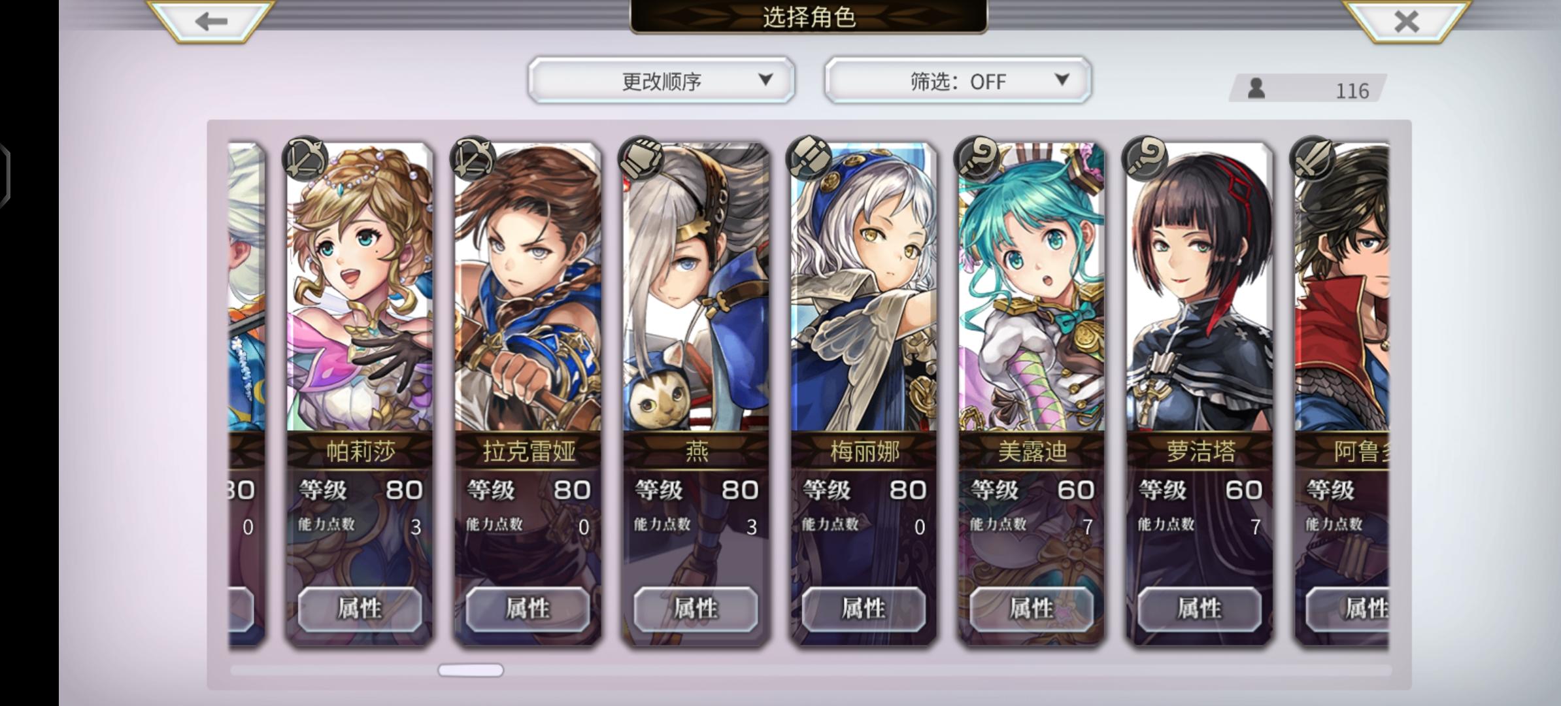
Task: Close the character selection screen
Action: click(x=1406, y=20)
